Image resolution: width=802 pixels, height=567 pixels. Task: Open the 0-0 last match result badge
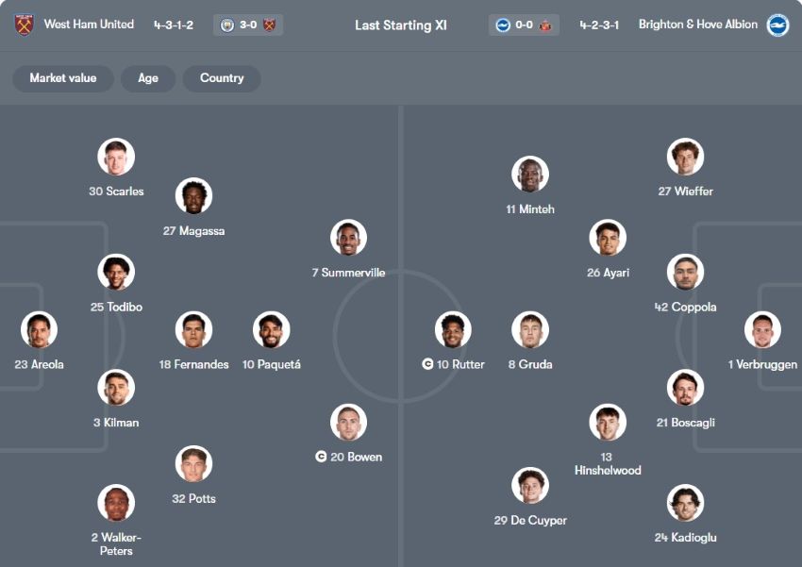point(524,25)
